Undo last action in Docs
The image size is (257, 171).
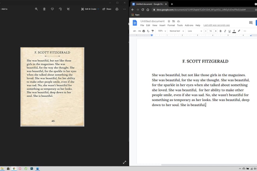coord(135,31)
